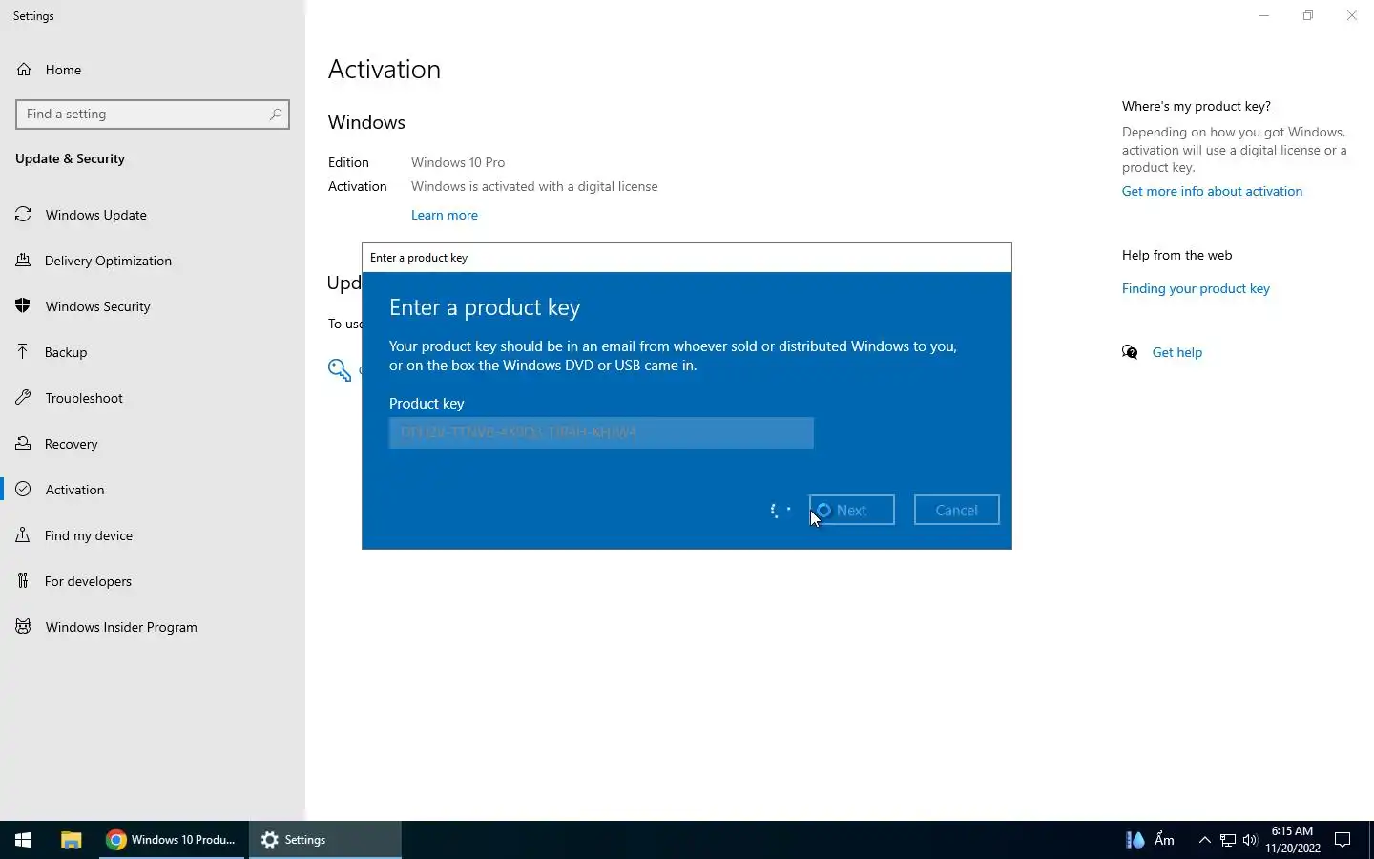This screenshot has width=1374, height=859.
Task: Open Windows Security shield icon
Action: [24, 306]
